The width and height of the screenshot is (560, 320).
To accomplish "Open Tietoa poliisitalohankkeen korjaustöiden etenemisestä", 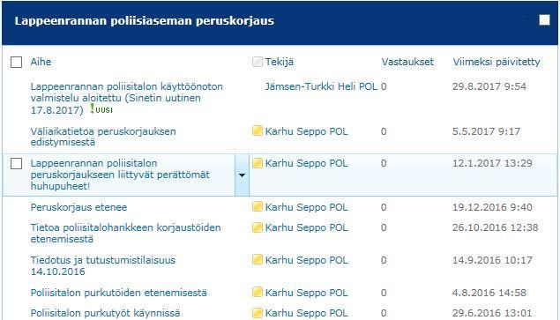I will pyautogui.click(x=125, y=233).
